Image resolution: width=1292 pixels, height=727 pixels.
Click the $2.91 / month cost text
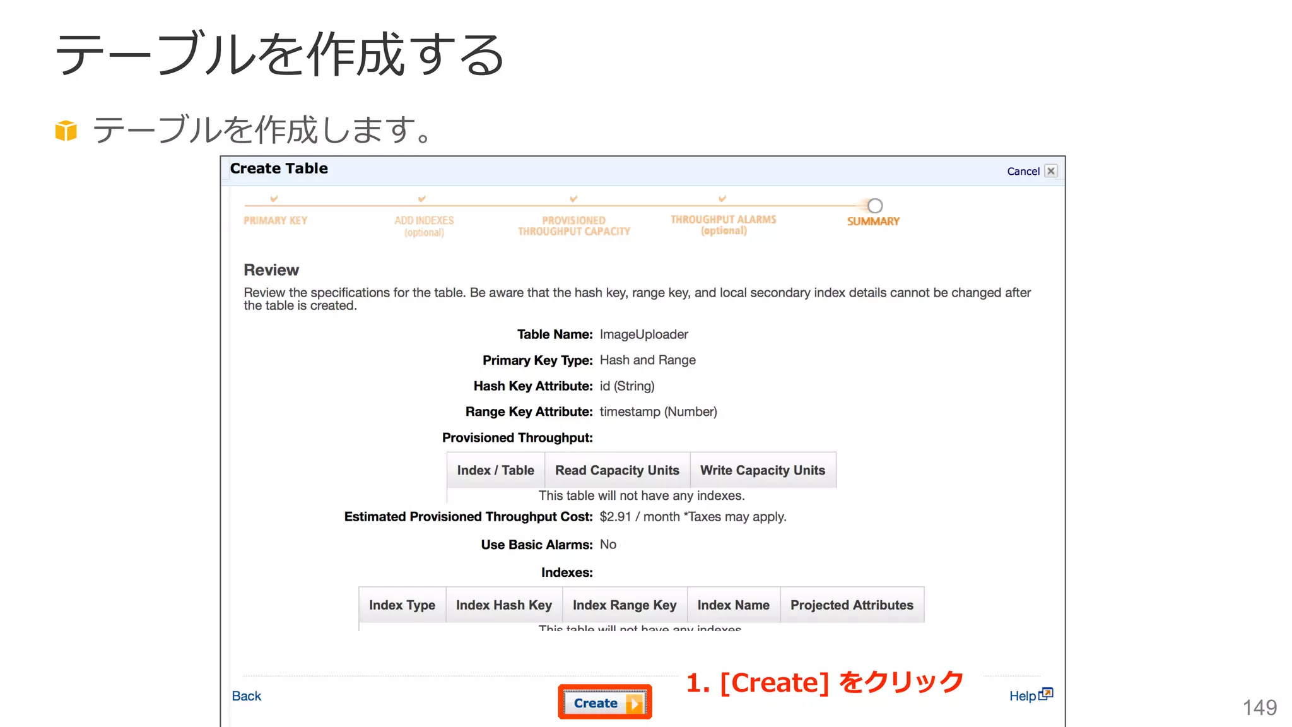pos(639,516)
